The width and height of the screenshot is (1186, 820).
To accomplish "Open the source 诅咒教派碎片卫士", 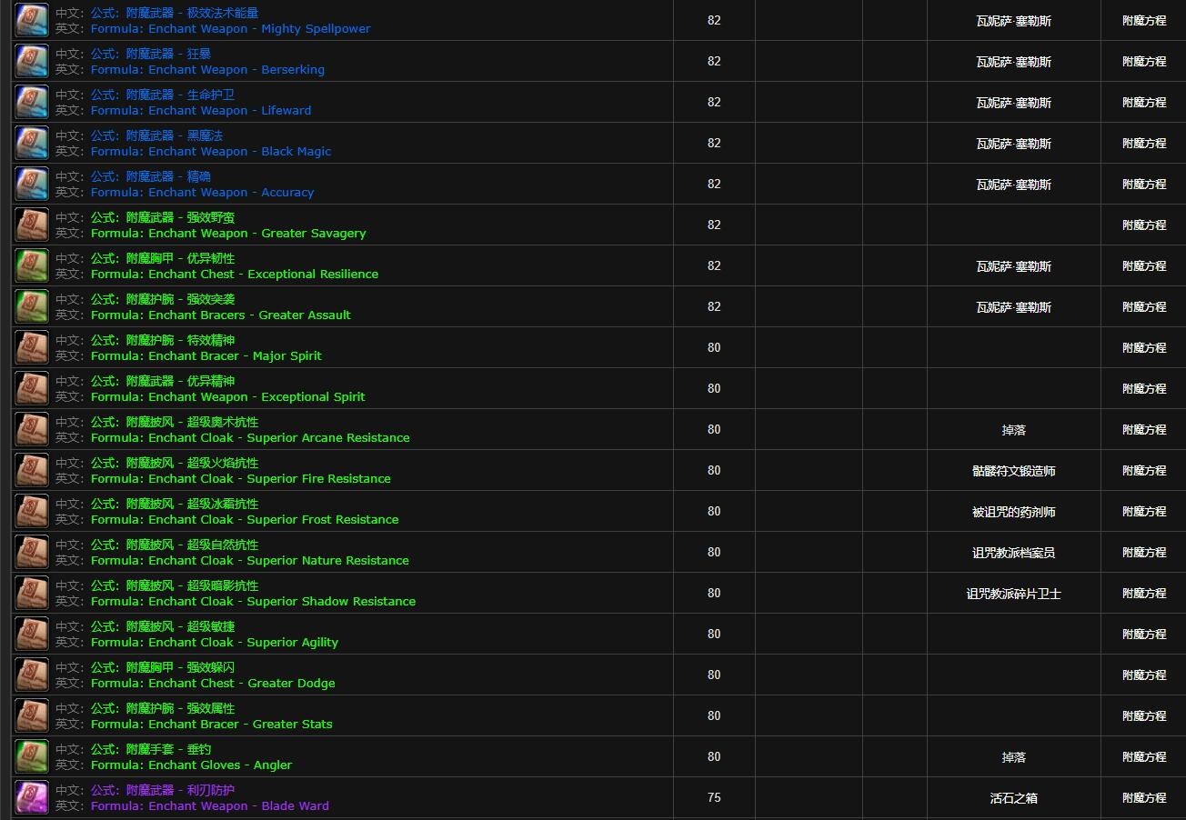I will click(x=1013, y=594).
